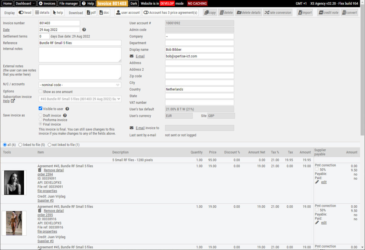
Task: Open the Invoices menu item
Action: click(47, 3)
